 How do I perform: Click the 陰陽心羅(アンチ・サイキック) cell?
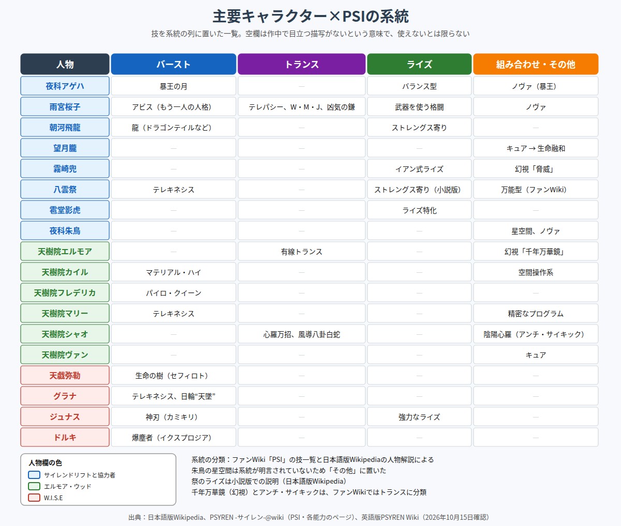point(536,334)
